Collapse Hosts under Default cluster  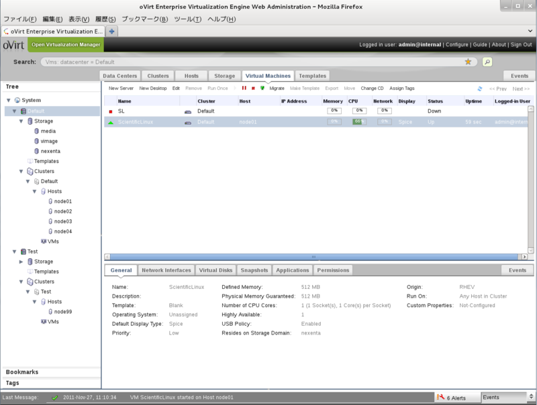(x=35, y=192)
